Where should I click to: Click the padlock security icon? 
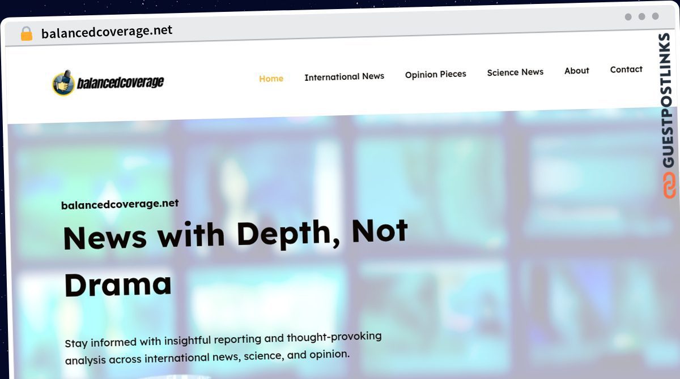[26, 33]
